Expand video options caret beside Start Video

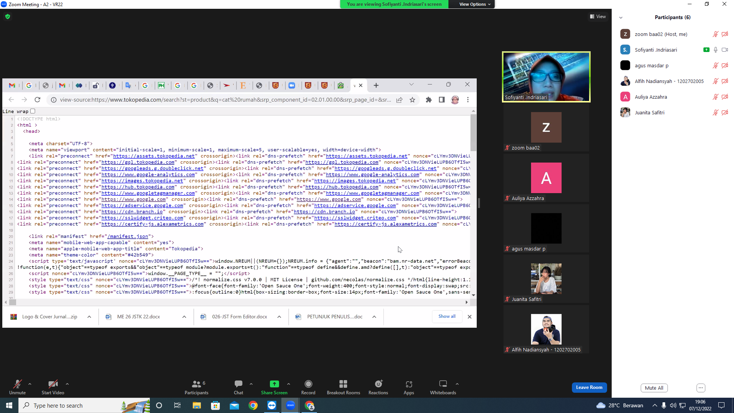[67, 384]
